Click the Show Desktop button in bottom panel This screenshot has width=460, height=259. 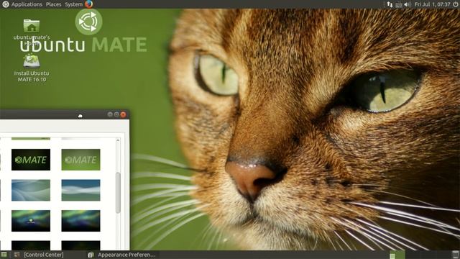click(x=4, y=255)
